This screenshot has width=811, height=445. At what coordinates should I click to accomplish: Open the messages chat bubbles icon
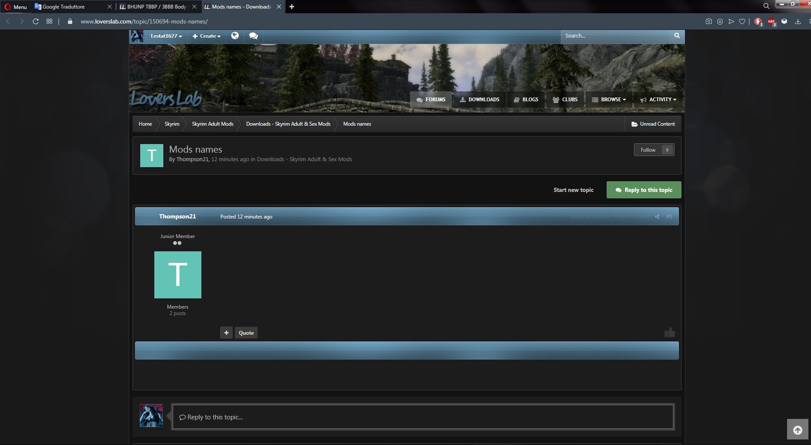254,35
